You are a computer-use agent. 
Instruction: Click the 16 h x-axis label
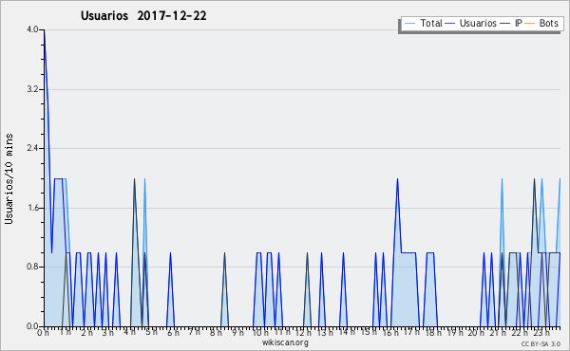389,332
